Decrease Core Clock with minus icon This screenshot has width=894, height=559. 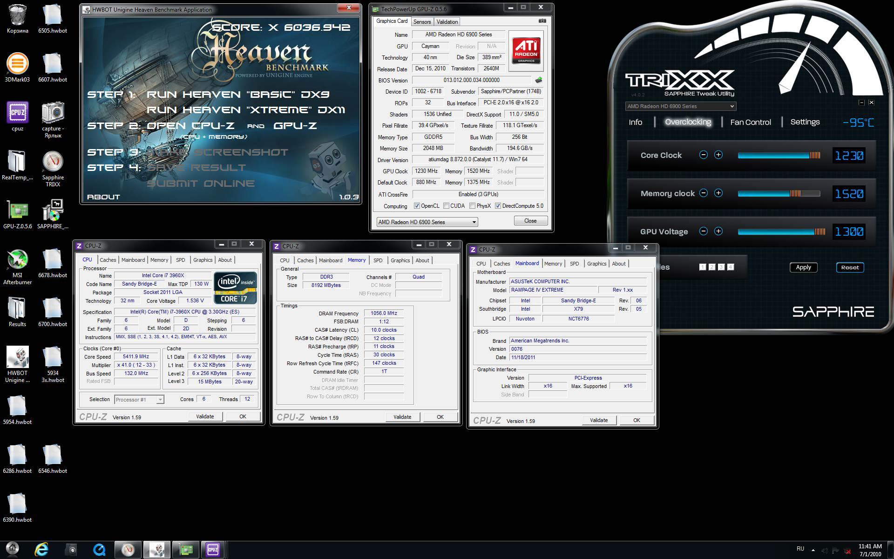(x=704, y=155)
